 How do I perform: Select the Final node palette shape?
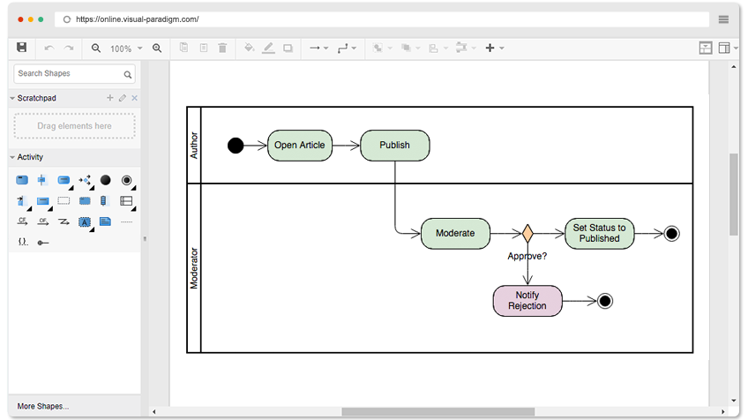(126, 180)
